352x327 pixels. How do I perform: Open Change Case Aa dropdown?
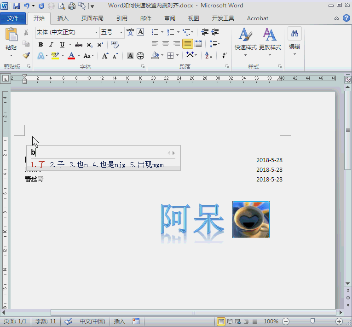point(88,56)
